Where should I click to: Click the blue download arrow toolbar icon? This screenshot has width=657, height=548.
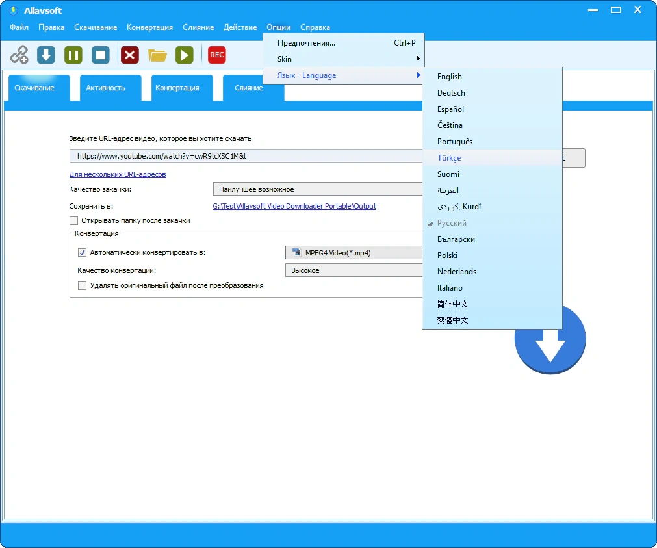coord(46,55)
